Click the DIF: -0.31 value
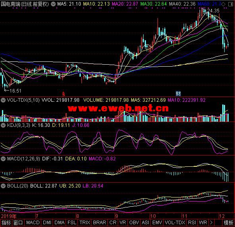Viewport: 235px width, 227px height. point(52,159)
